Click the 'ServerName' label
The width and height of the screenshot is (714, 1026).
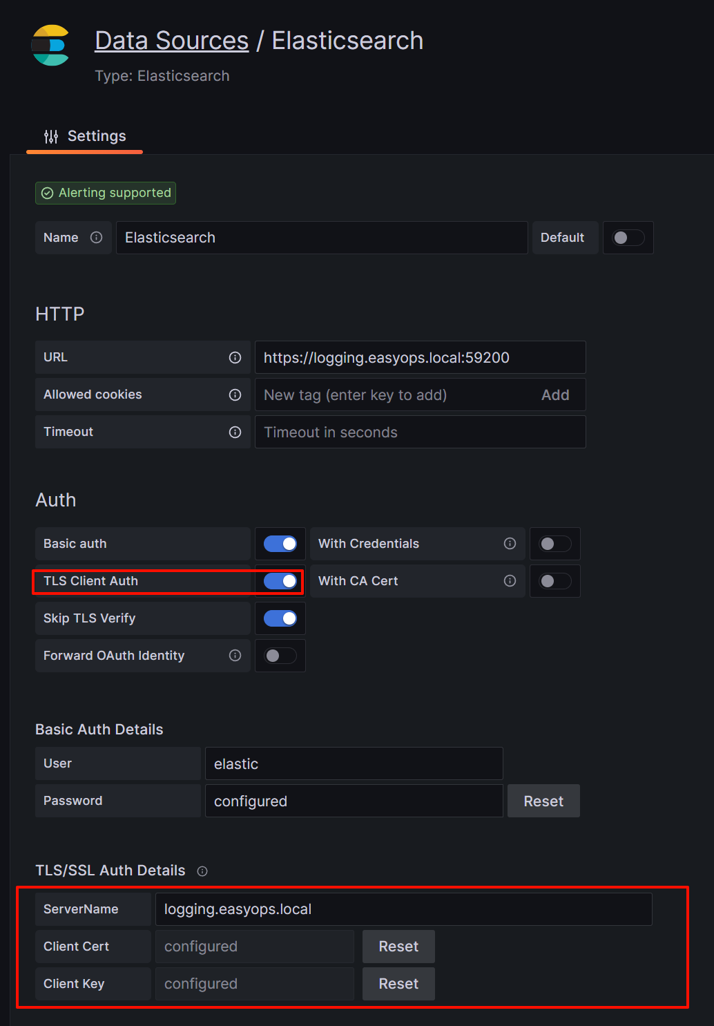(x=81, y=909)
